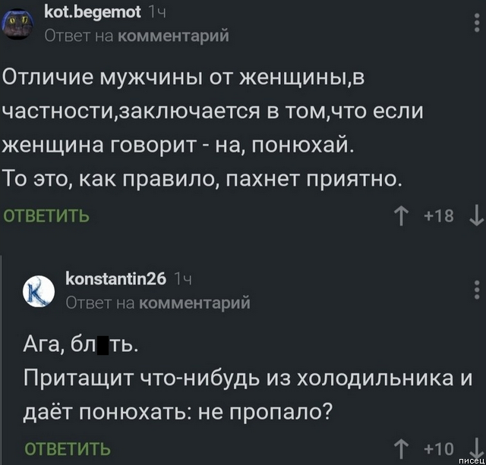Click the +10 rating counter

click(439, 448)
